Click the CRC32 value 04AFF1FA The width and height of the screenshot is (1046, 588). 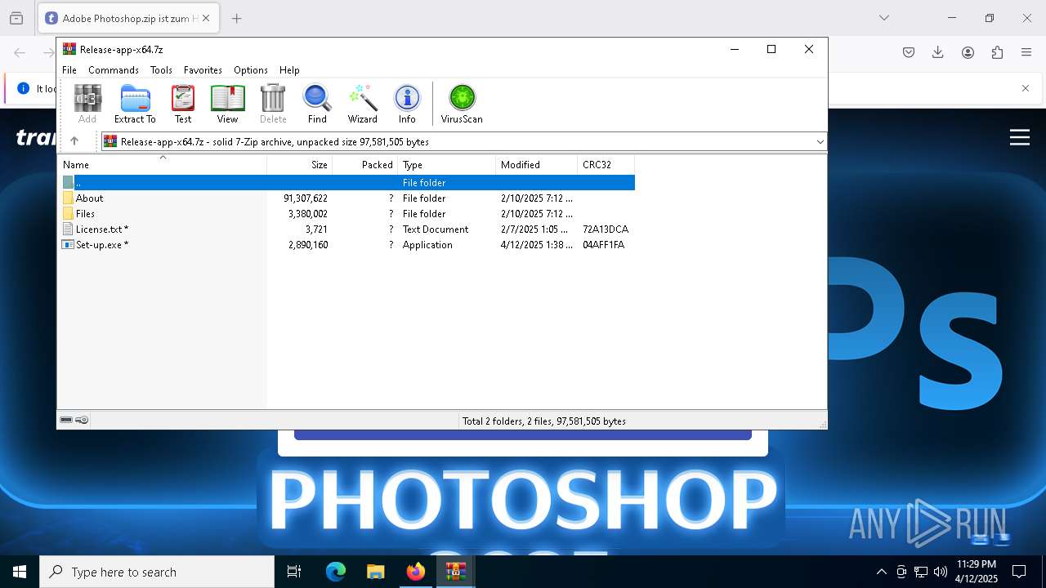point(604,245)
